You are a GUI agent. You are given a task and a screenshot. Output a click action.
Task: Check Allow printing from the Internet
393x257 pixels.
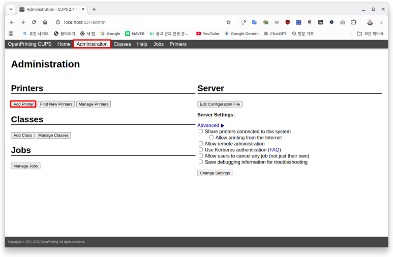point(211,137)
